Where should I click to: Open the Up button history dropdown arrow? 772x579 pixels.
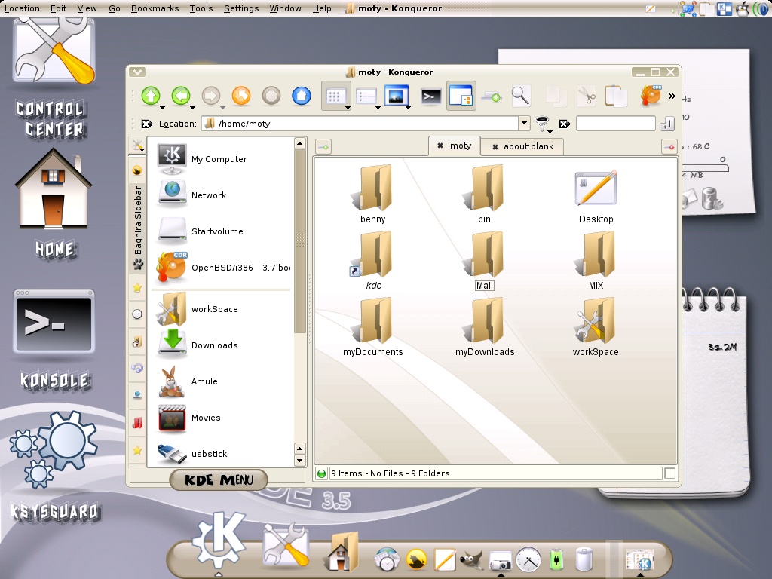(162, 107)
